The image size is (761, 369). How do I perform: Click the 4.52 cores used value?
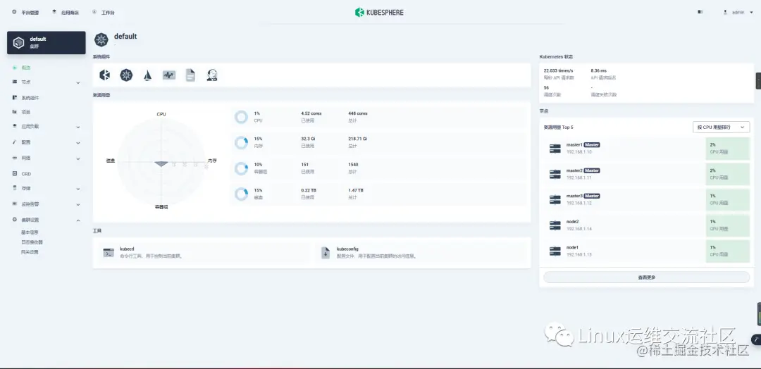[x=311, y=113]
